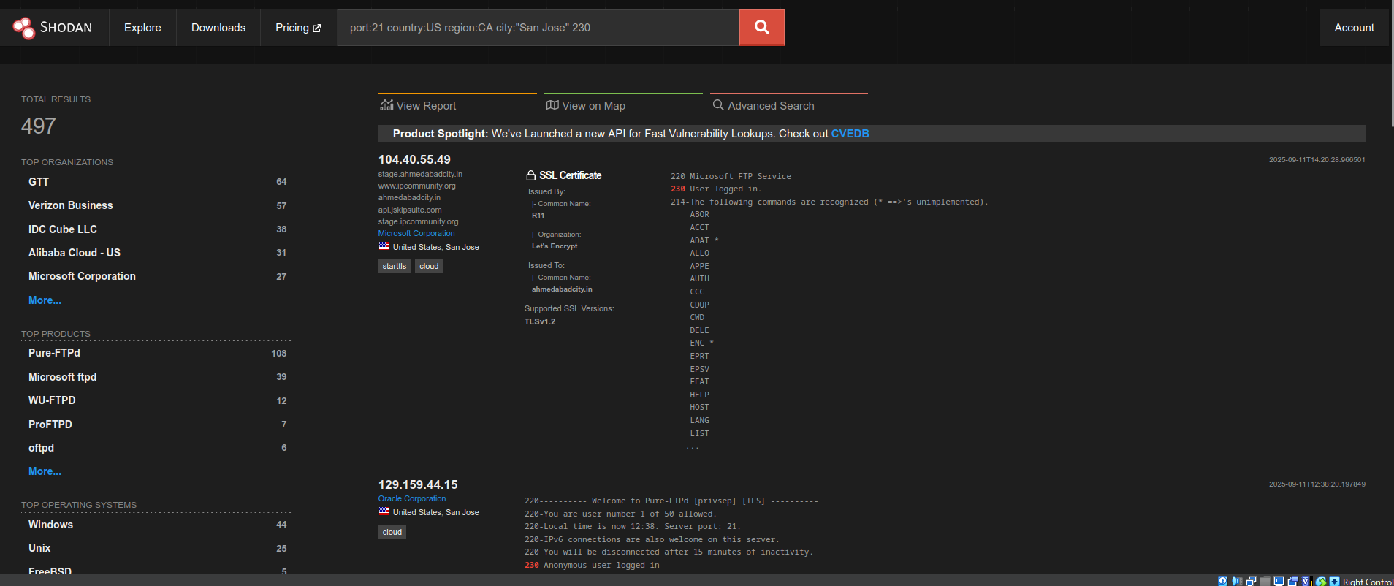This screenshot has width=1394, height=586.
Task: Click the VirtualBox network status icon
Action: pos(1251,581)
